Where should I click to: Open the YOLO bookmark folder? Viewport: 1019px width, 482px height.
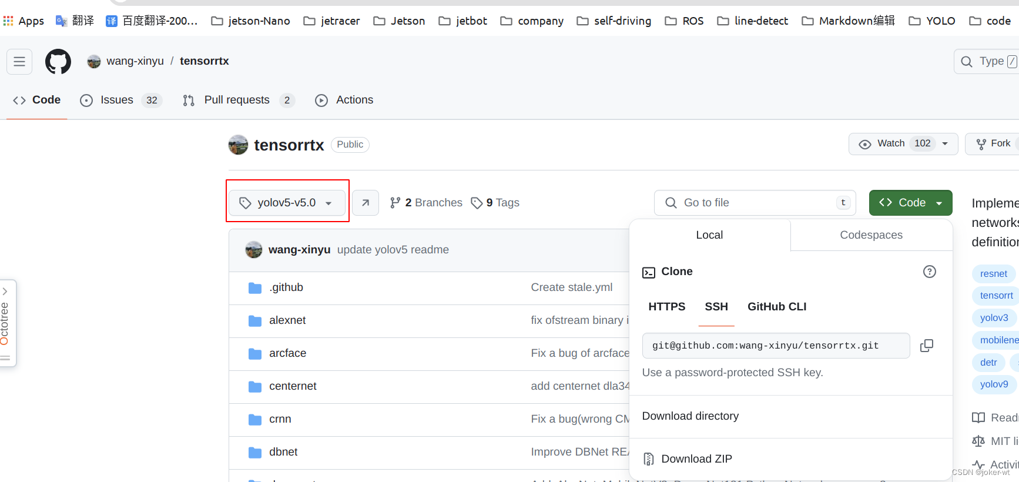click(932, 21)
